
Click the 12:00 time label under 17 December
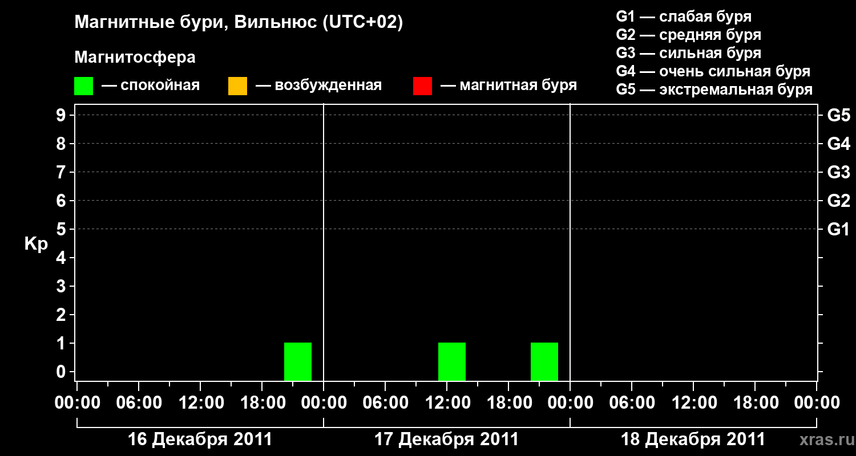click(x=447, y=402)
